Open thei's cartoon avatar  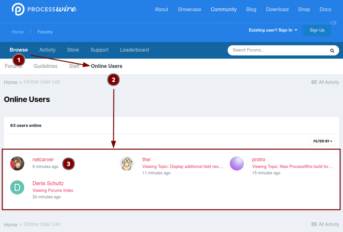127,163
